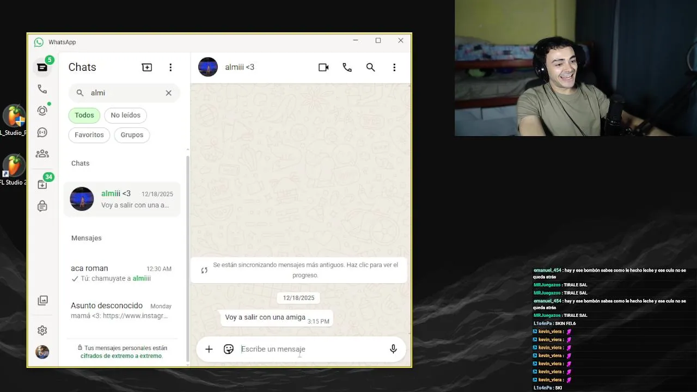This screenshot has width=697, height=392.
Task: Select the 'Favoritos' filter chip
Action: click(x=89, y=135)
